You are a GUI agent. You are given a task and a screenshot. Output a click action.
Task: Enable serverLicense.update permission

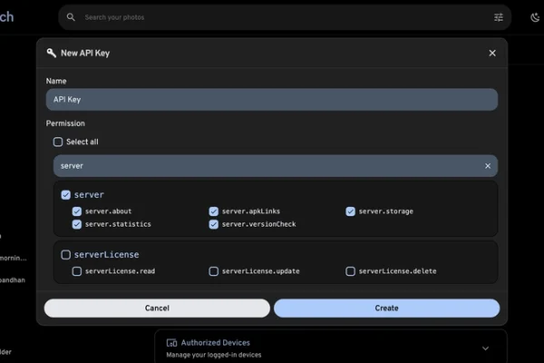coord(214,271)
